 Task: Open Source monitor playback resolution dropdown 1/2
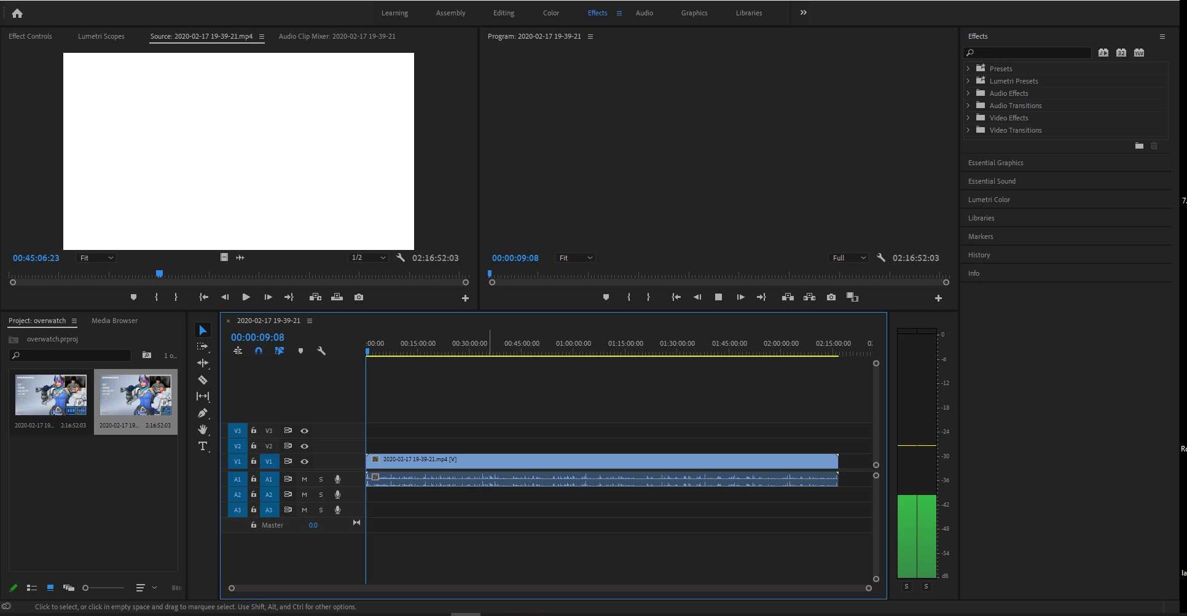(368, 258)
